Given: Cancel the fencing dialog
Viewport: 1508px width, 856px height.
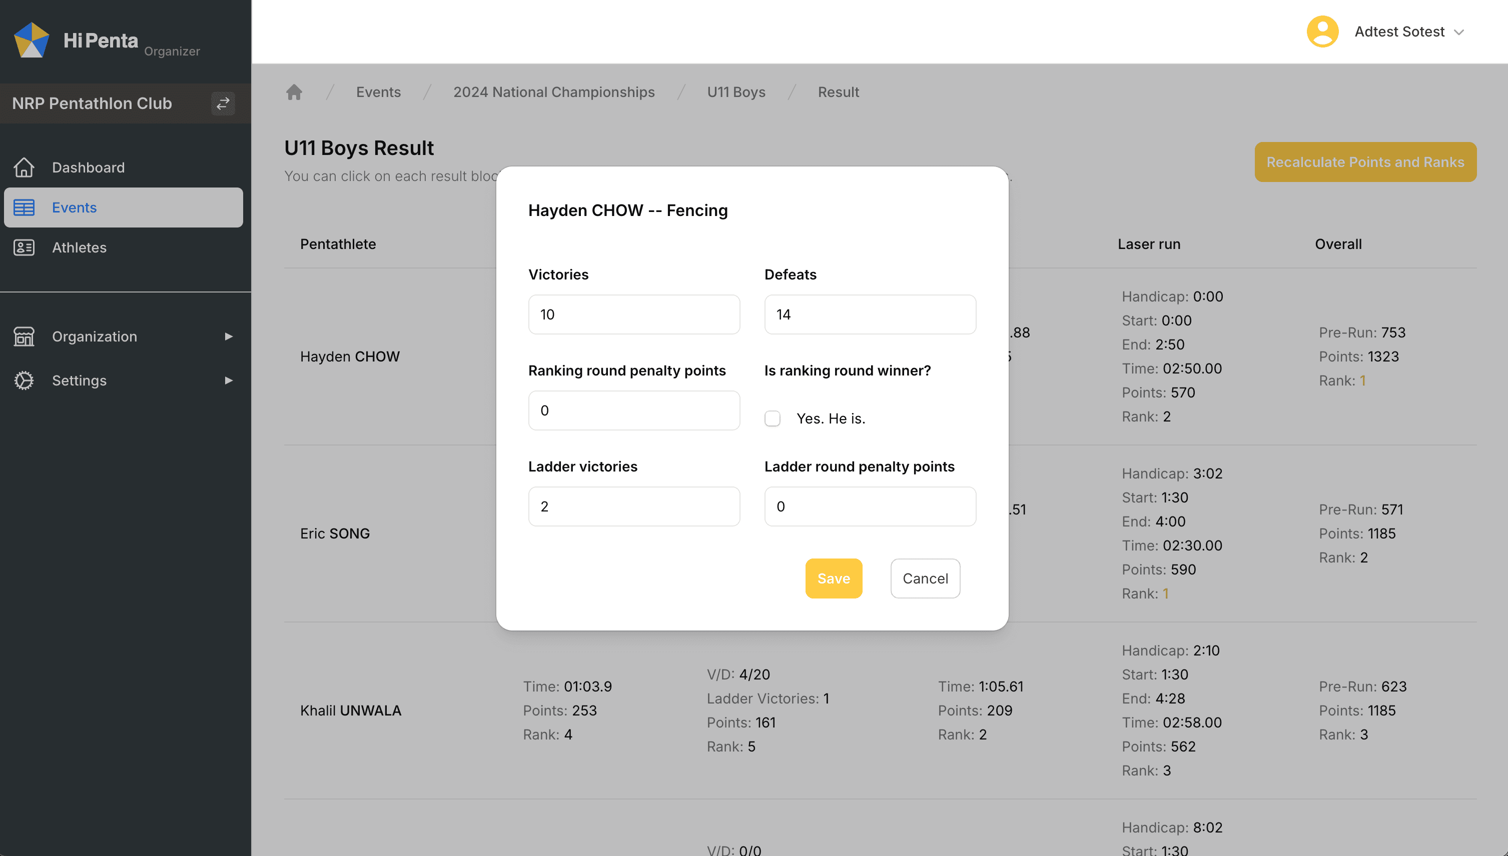Looking at the screenshot, I should click(925, 578).
